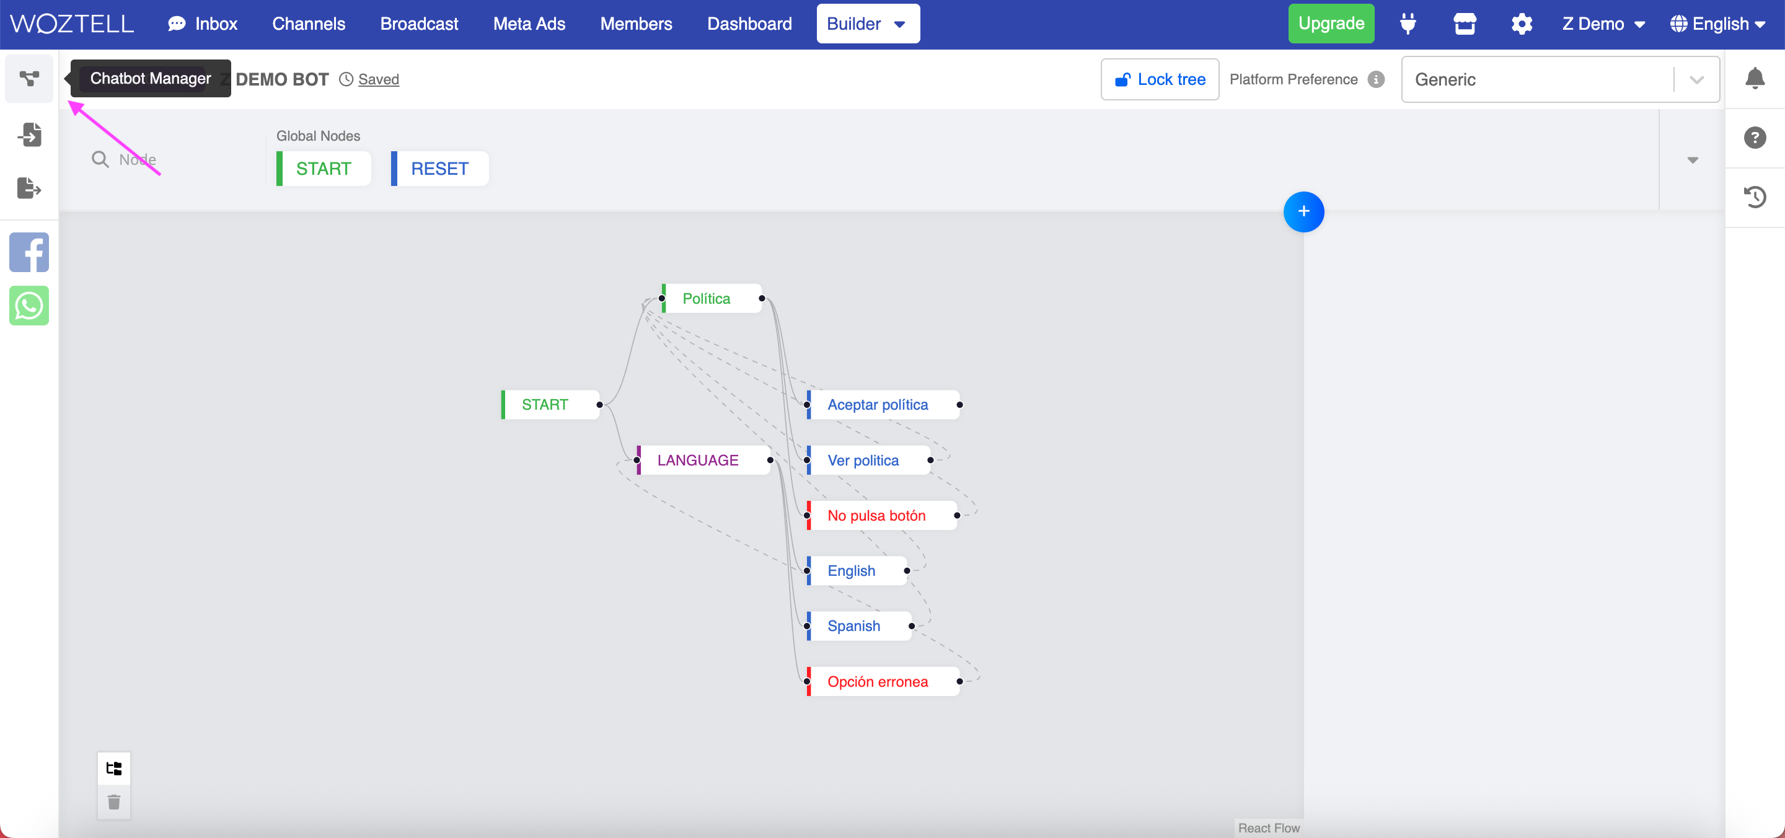Select the Aceptar política node
The height and width of the screenshot is (838, 1785).
click(883, 405)
